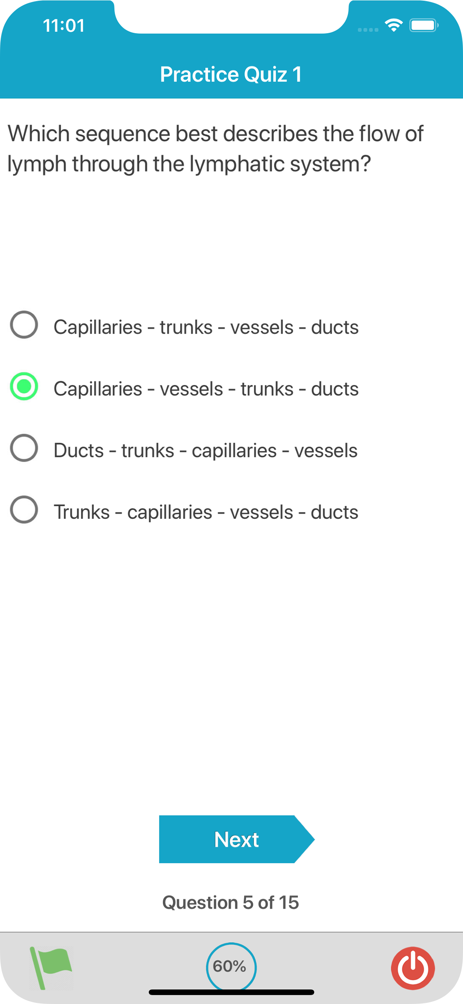Tap the Practice Quiz 1 title

point(231,74)
